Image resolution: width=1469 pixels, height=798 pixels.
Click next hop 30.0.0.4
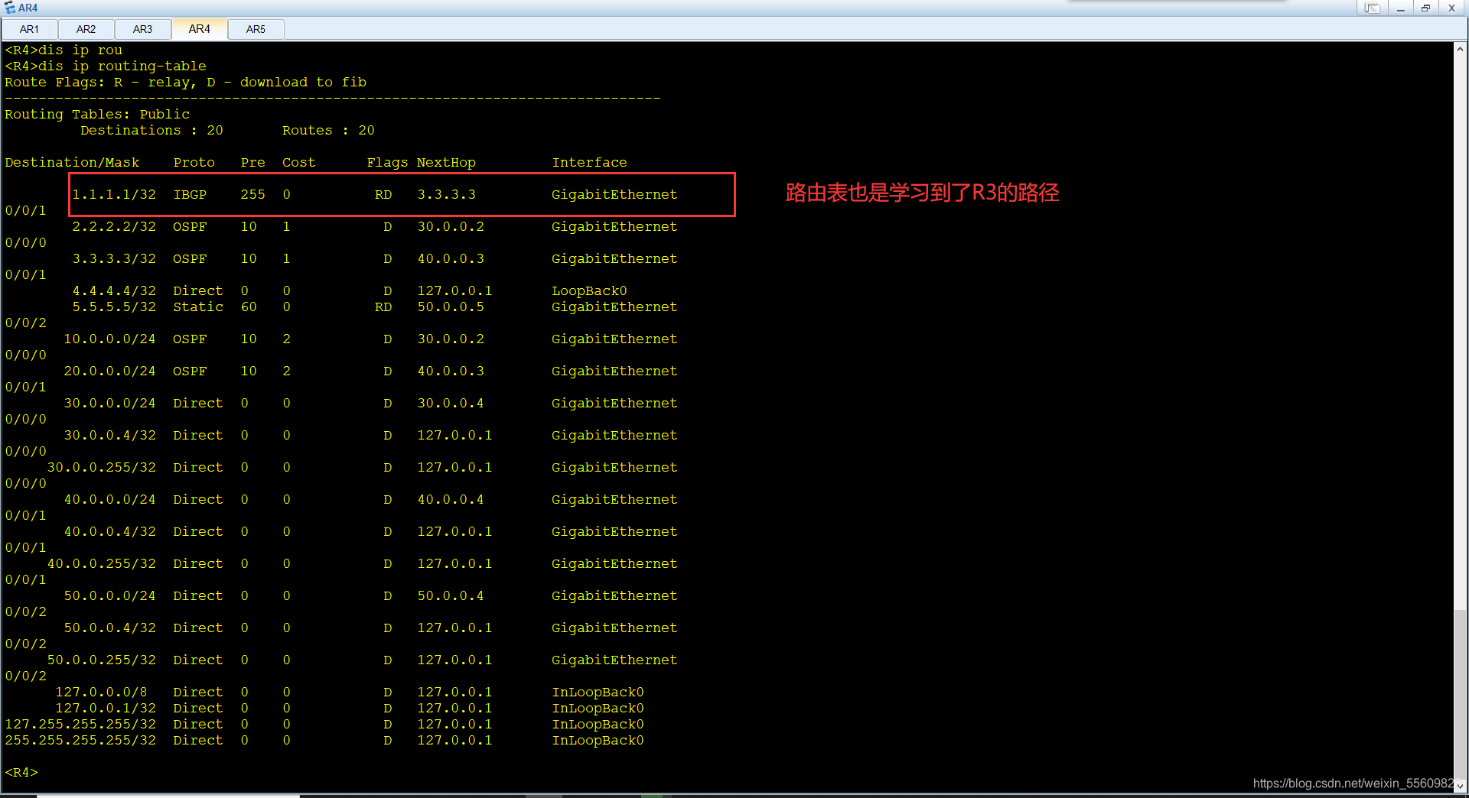tap(451, 404)
